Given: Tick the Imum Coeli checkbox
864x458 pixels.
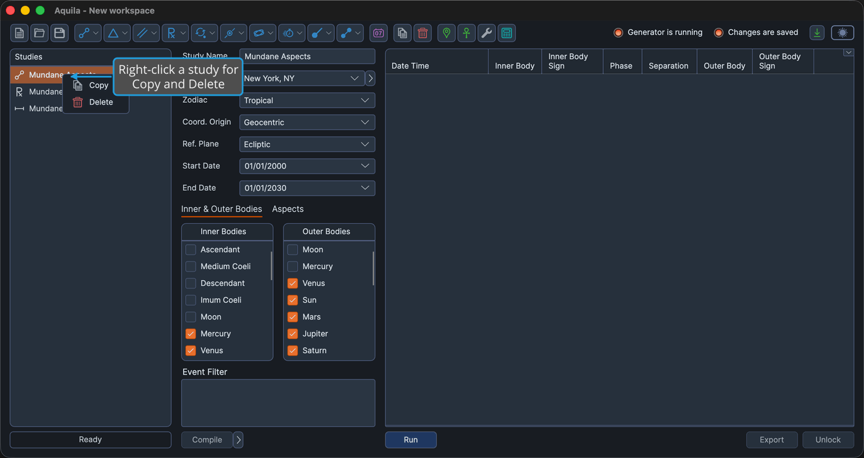Looking at the screenshot, I should [x=191, y=300].
